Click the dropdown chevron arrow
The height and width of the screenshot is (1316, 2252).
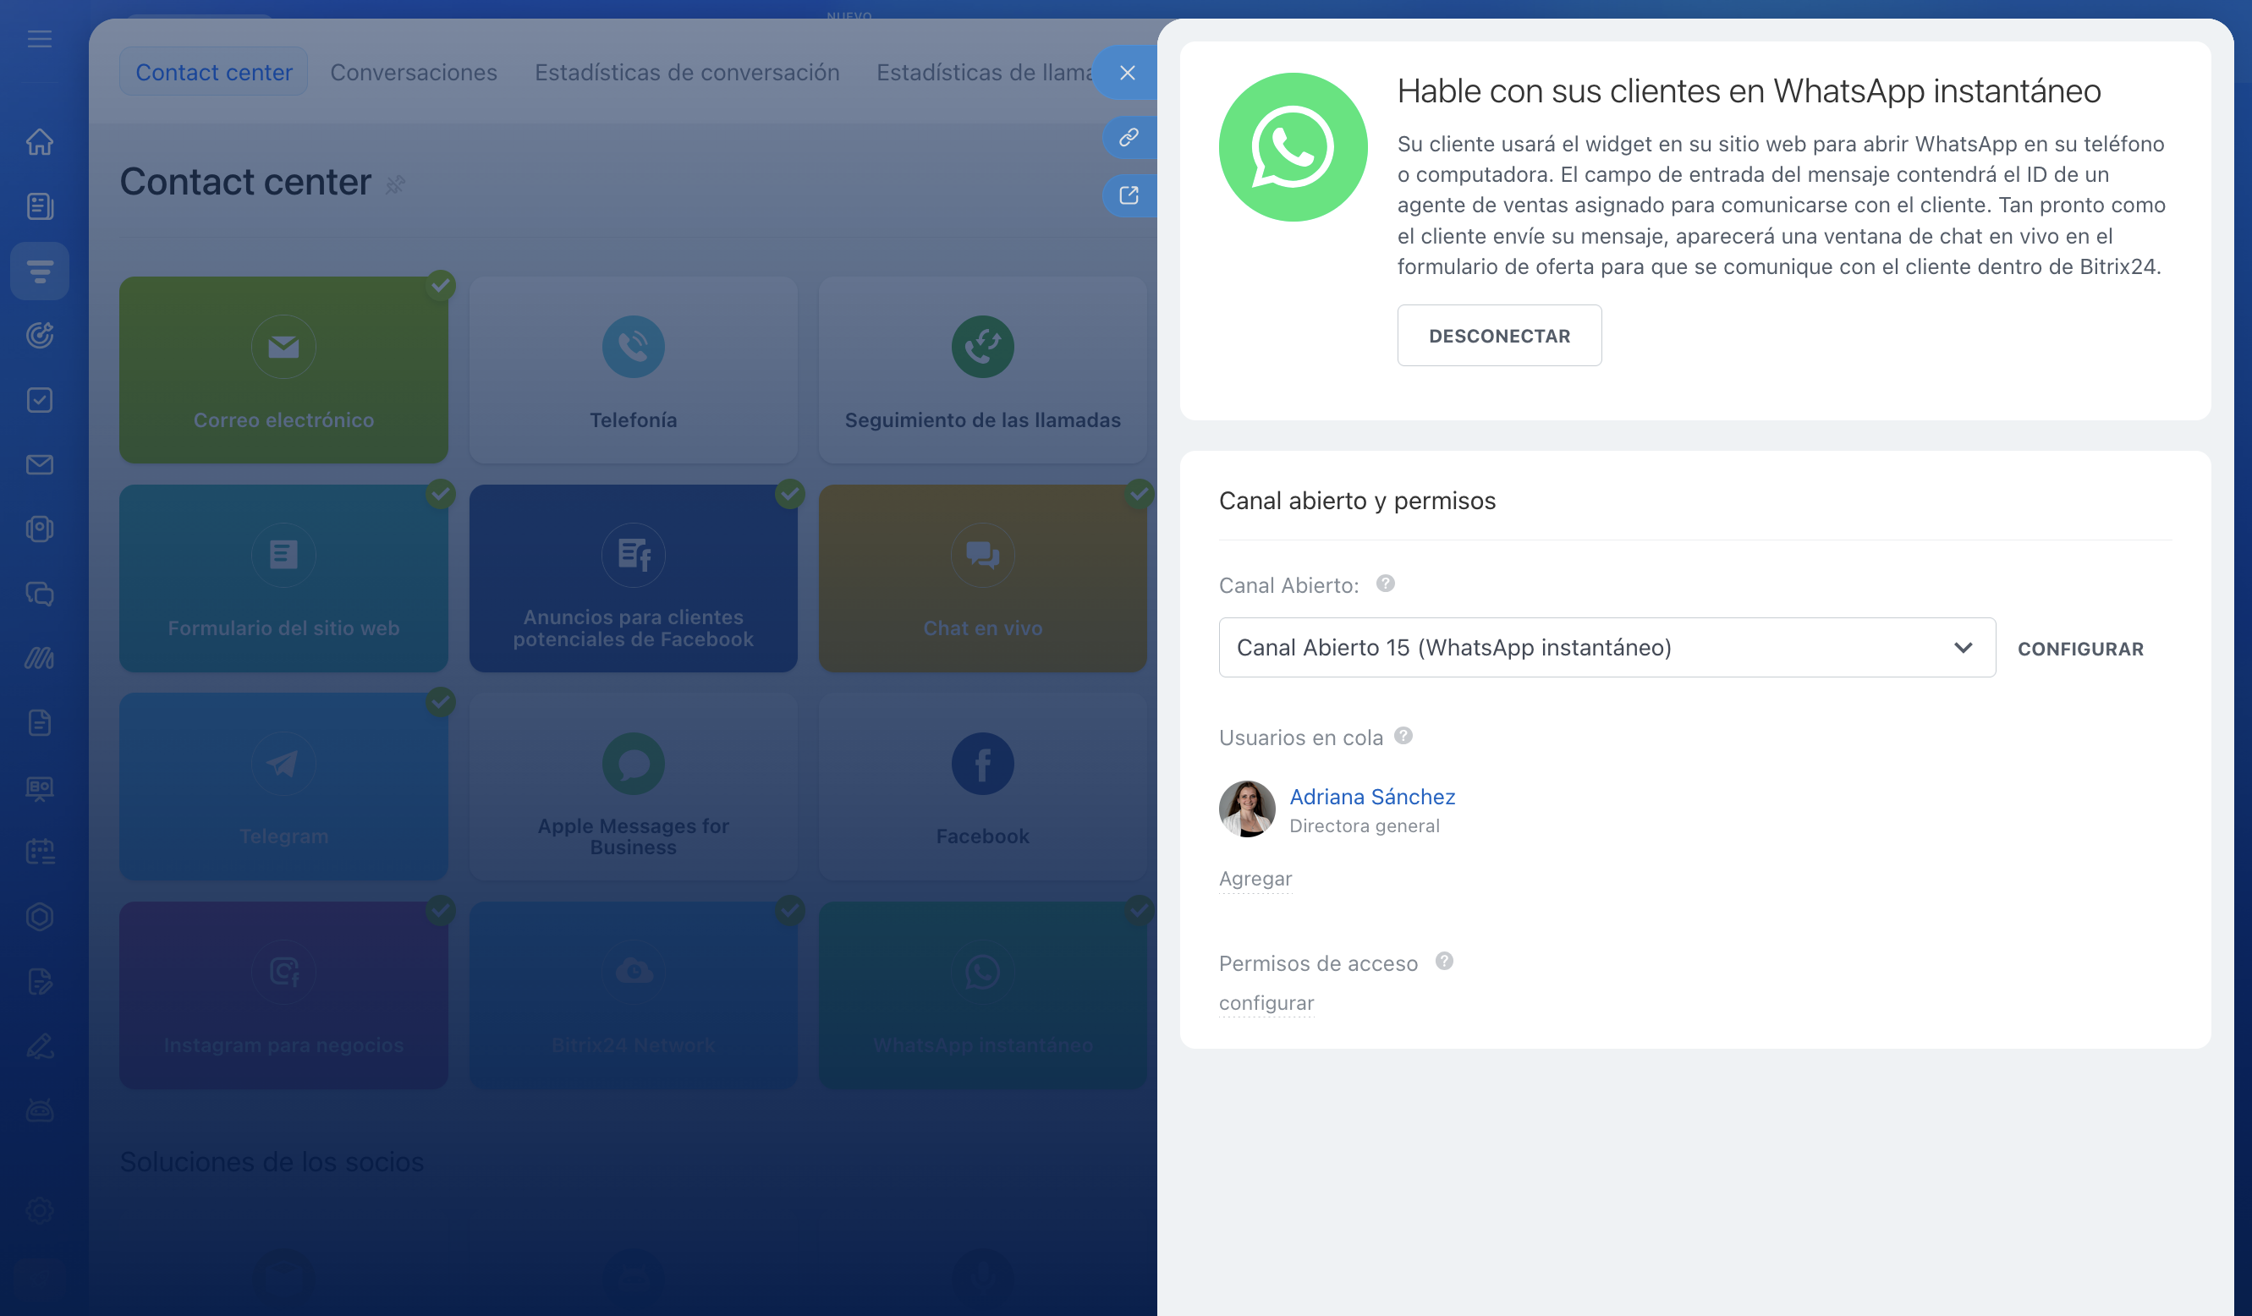coord(1963,648)
